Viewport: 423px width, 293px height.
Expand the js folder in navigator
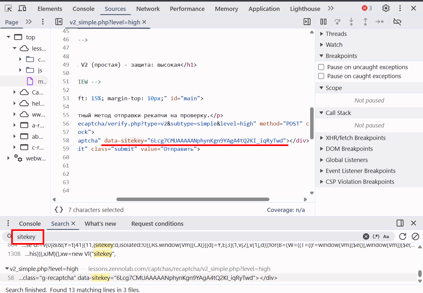pyautogui.click(x=20, y=70)
